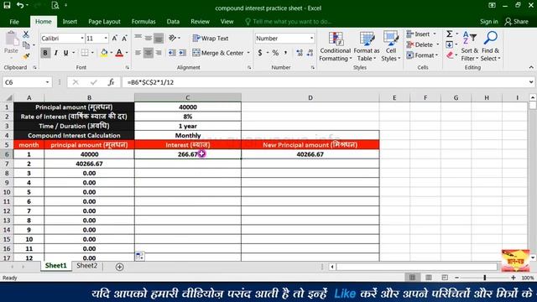Image resolution: width=537 pixels, height=302 pixels.
Task: Open Print Preview from the quick access toolbar
Action: 55,5
